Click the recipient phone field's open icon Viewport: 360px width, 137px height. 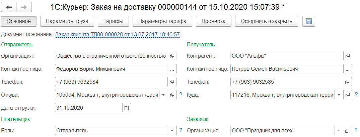pos(348,82)
